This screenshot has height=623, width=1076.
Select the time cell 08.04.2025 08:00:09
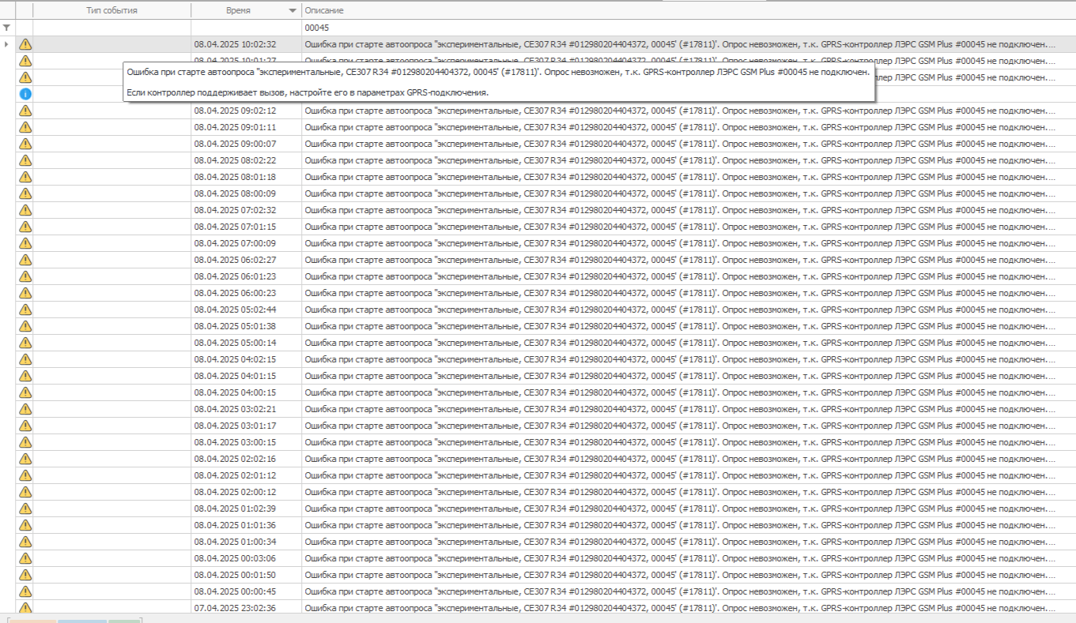pos(246,193)
